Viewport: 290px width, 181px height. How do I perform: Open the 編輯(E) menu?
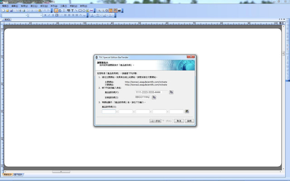tap(14, 6)
